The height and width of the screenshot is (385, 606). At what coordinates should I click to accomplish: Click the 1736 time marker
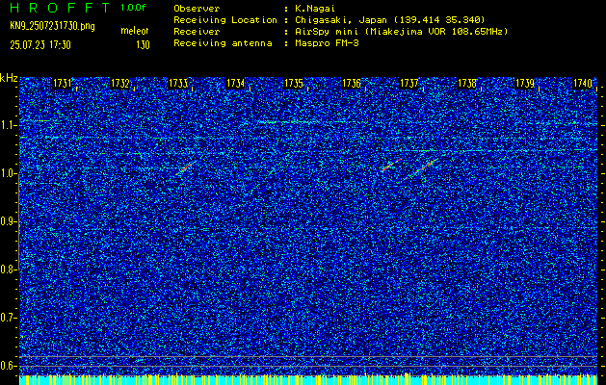pos(352,83)
